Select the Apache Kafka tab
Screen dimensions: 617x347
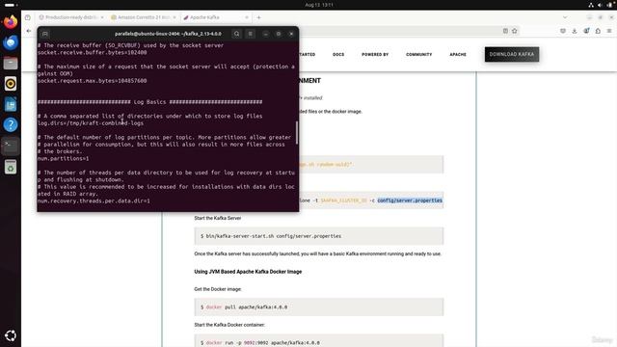click(x=216, y=17)
